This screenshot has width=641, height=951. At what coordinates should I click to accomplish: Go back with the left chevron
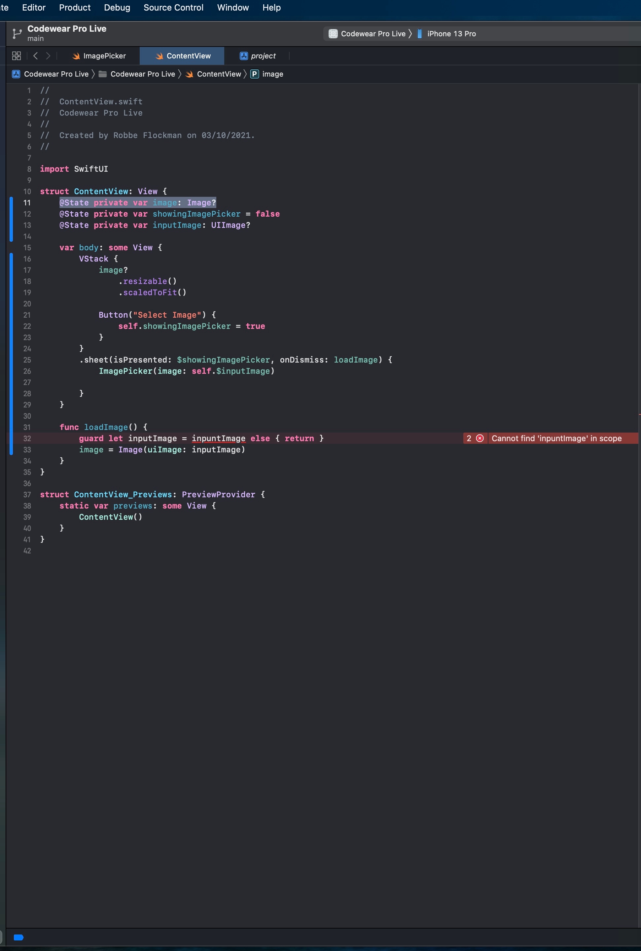36,56
